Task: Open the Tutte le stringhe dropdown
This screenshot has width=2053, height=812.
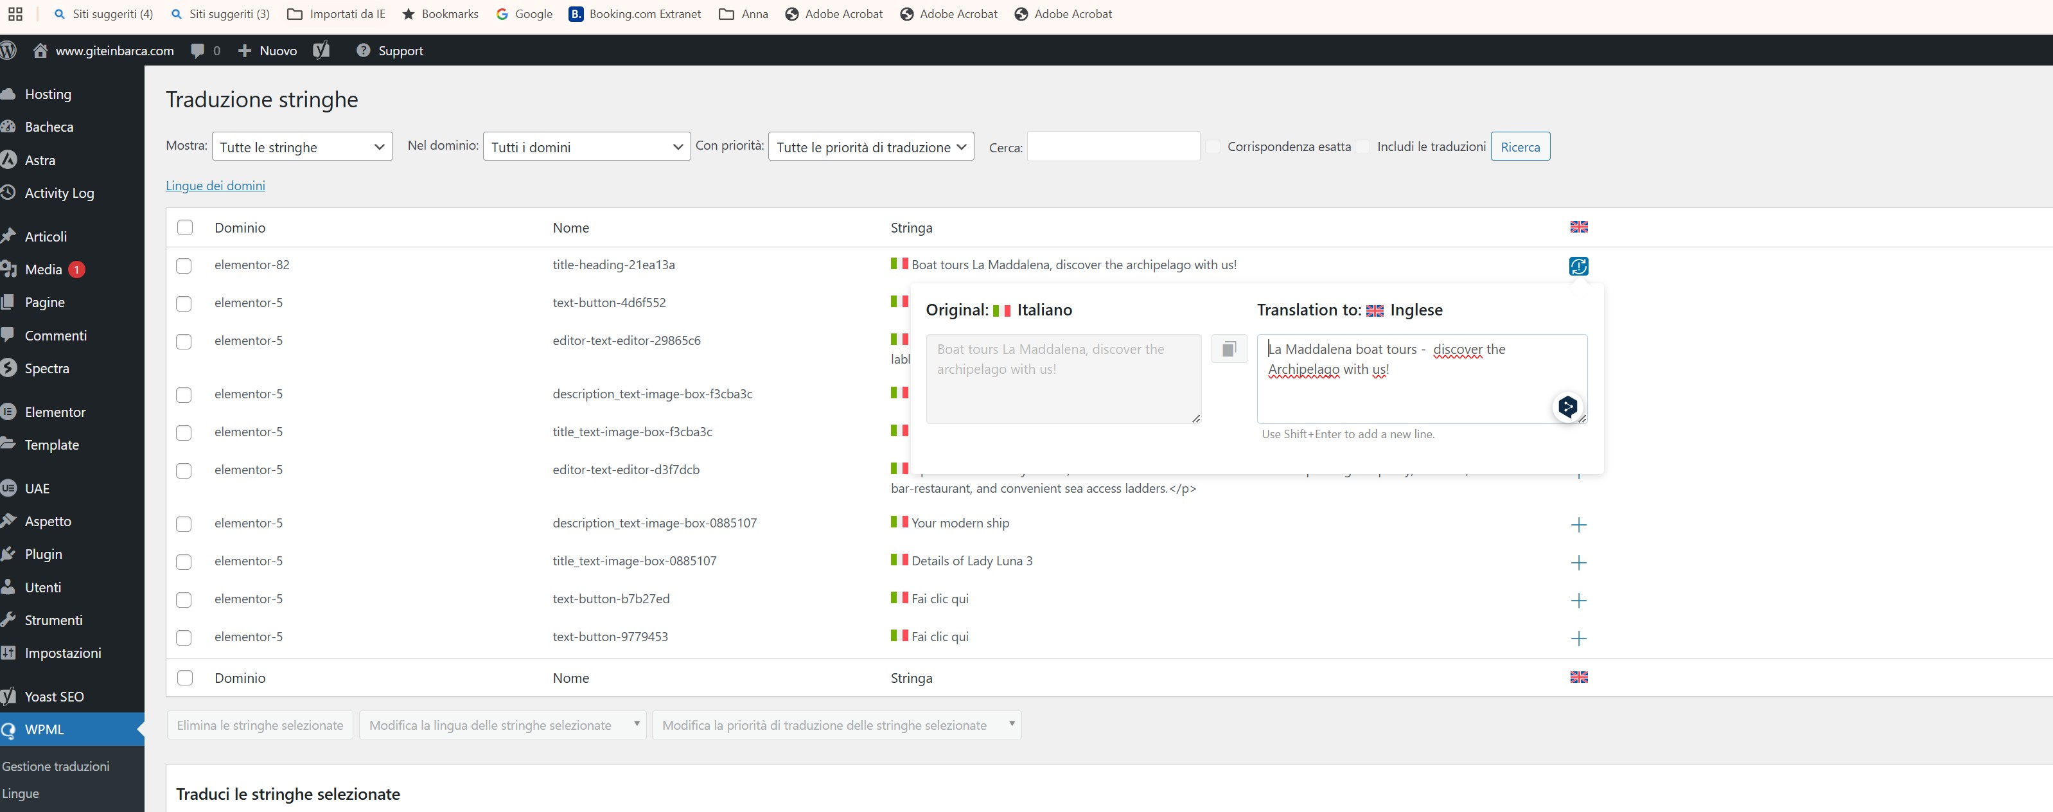Action: pyautogui.click(x=302, y=146)
